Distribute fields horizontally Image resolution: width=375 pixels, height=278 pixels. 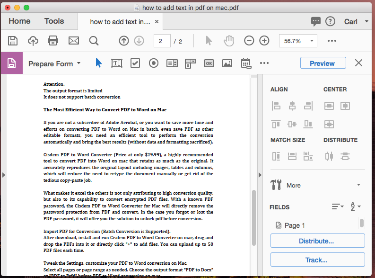pyautogui.click(x=329, y=156)
